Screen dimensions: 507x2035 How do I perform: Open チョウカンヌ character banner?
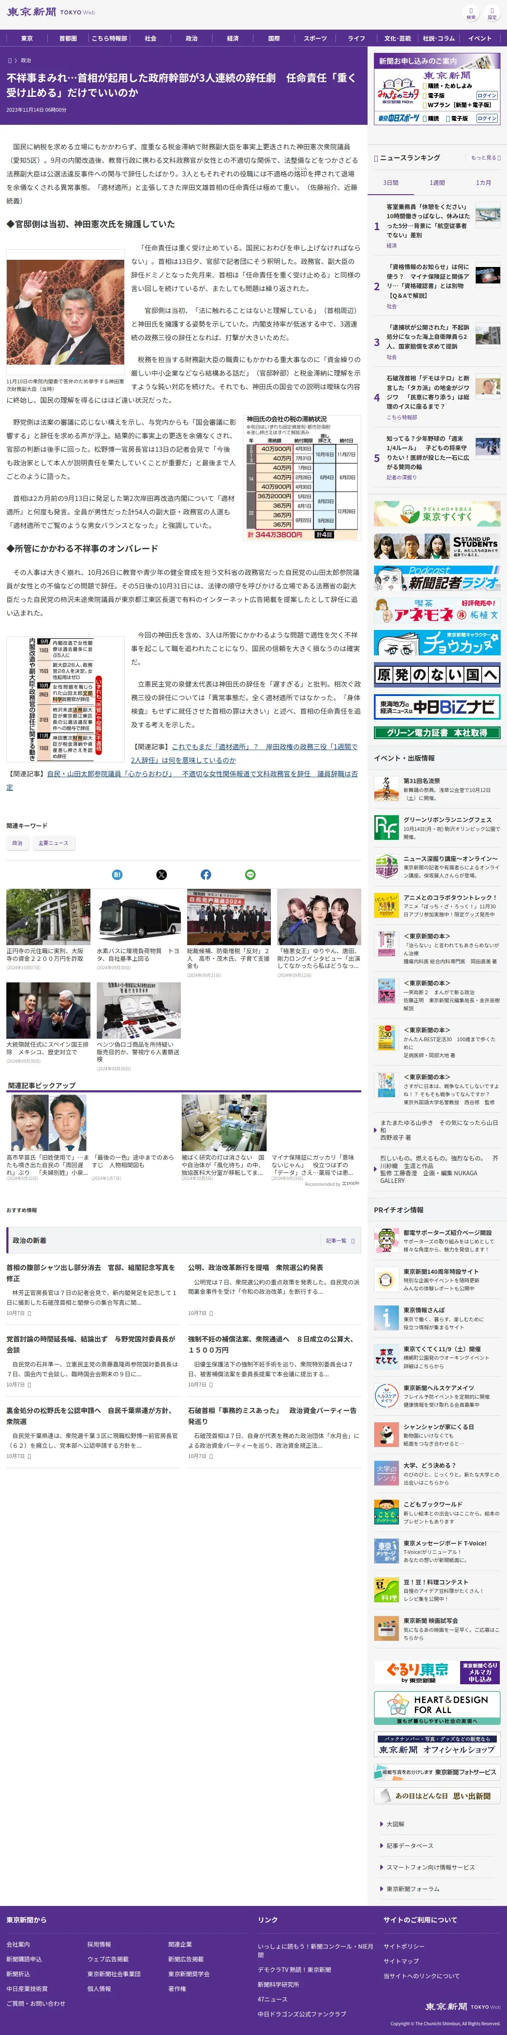(x=437, y=642)
